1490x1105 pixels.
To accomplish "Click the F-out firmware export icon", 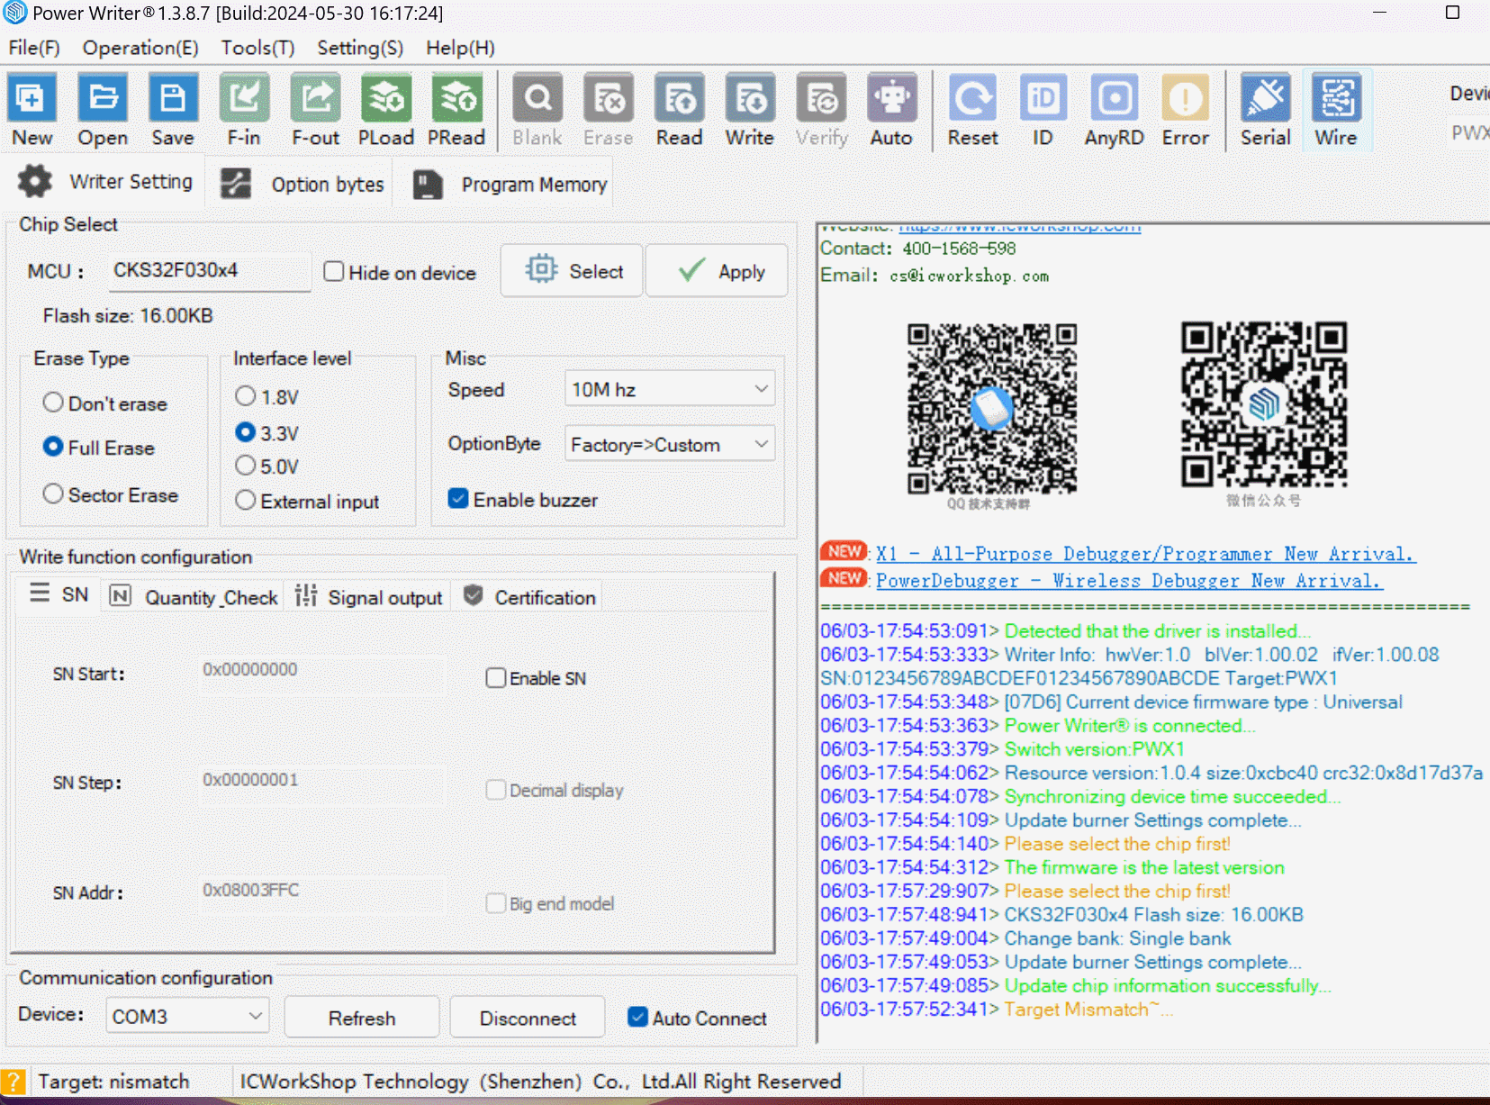I will click(x=315, y=110).
